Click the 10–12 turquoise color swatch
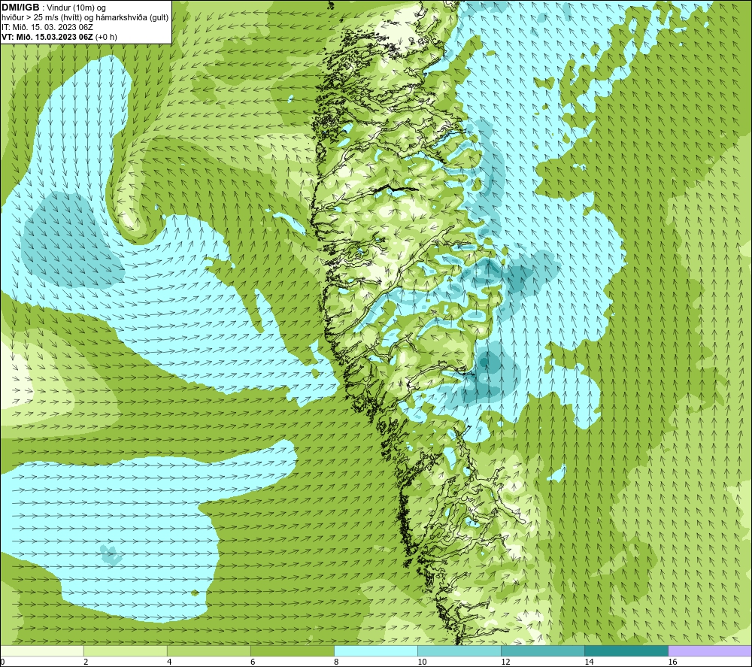Image resolution: width=752 pixels, height=667 pixels. click(x=459, y=650)
